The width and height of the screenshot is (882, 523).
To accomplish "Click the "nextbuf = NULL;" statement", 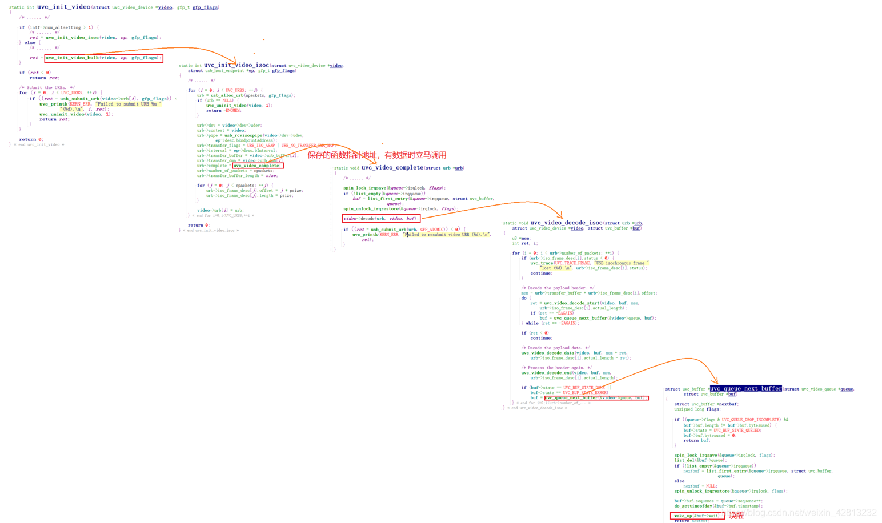I will click(x=700, y=486).
